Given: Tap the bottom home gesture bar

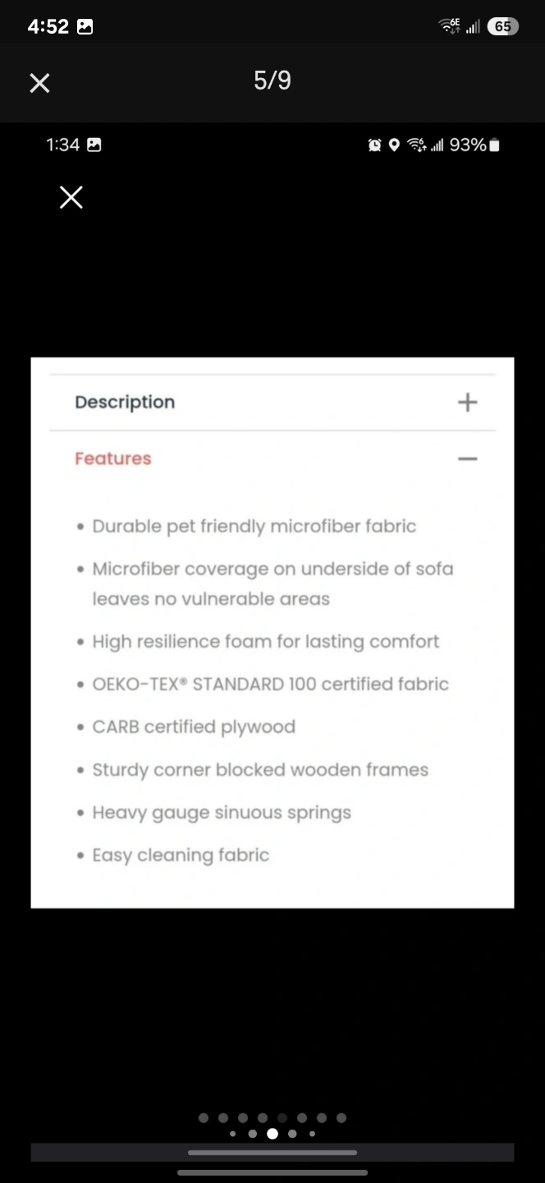Looking at the screenshot, I should tap(272, 1172).
